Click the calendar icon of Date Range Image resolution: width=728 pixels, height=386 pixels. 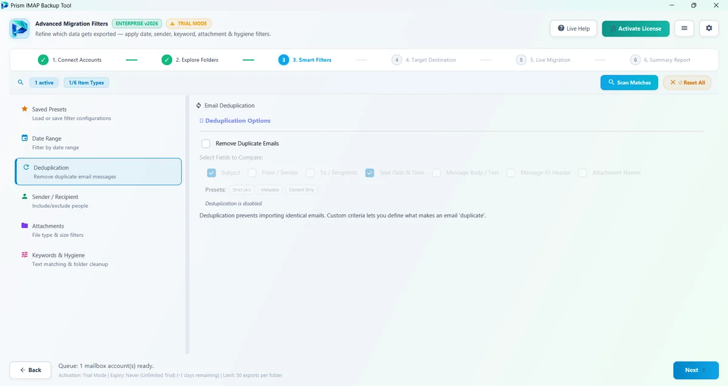click(24, 138)
